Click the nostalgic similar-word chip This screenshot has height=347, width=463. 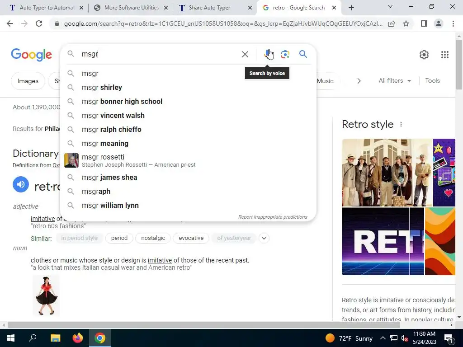point(153,238)
